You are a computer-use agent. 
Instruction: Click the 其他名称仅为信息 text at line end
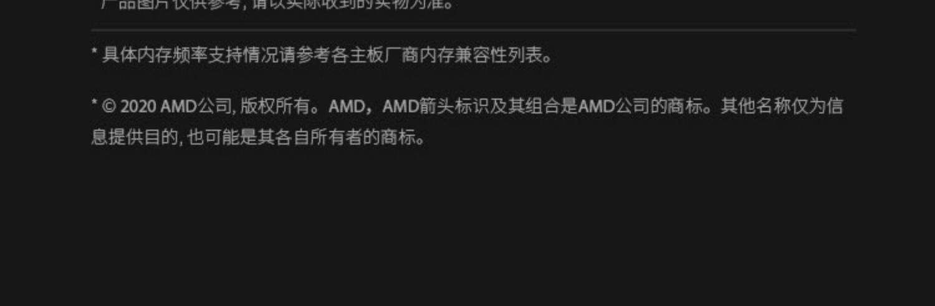[782, 107]
